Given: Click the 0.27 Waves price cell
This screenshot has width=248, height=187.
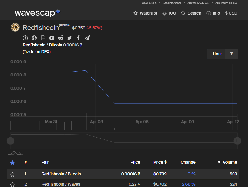Looking at the screenshot, I should click(134, 184).
